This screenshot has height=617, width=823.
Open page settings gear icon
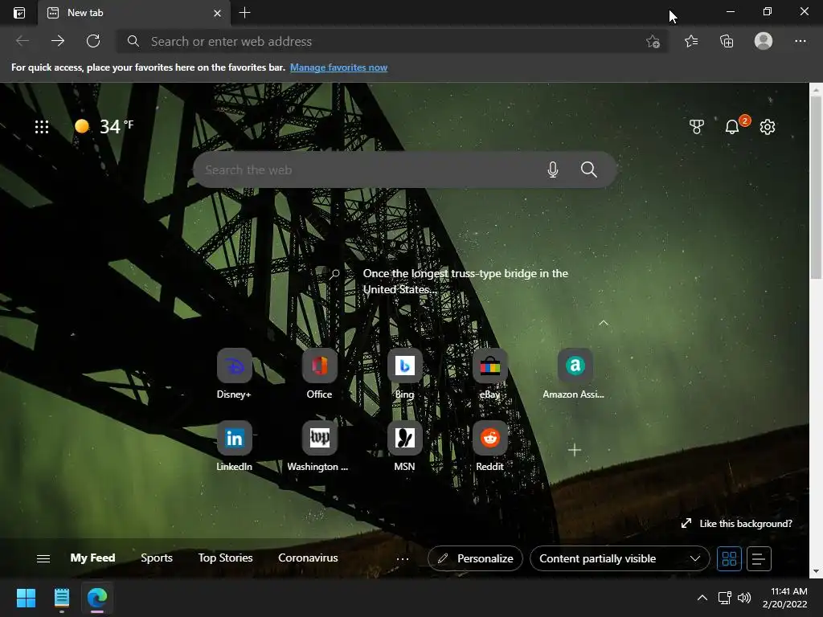(768, 126)
